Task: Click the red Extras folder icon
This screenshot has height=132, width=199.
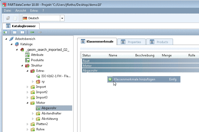Action: pyautogui.click(x=33, y=71)
